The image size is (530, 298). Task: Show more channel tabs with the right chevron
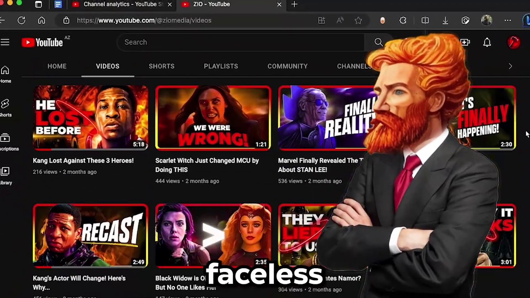coord(510,66)
